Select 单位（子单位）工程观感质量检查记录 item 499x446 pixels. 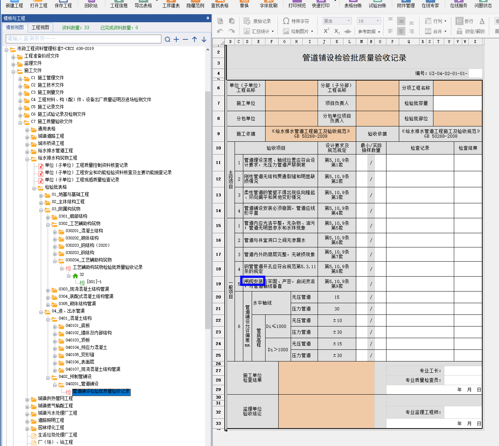[x=82, y=180]
